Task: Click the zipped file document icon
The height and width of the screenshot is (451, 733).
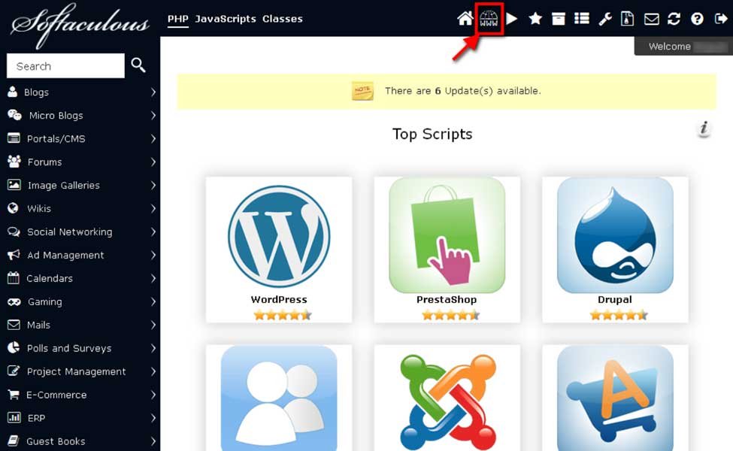Action: pos(627,19)
